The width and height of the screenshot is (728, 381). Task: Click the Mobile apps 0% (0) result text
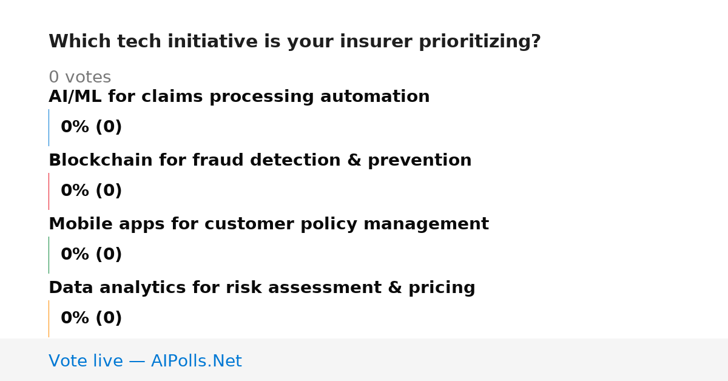coord(91,255)
